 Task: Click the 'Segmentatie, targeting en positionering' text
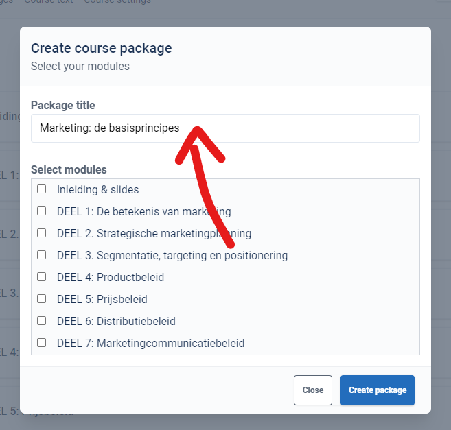[192, 256]
